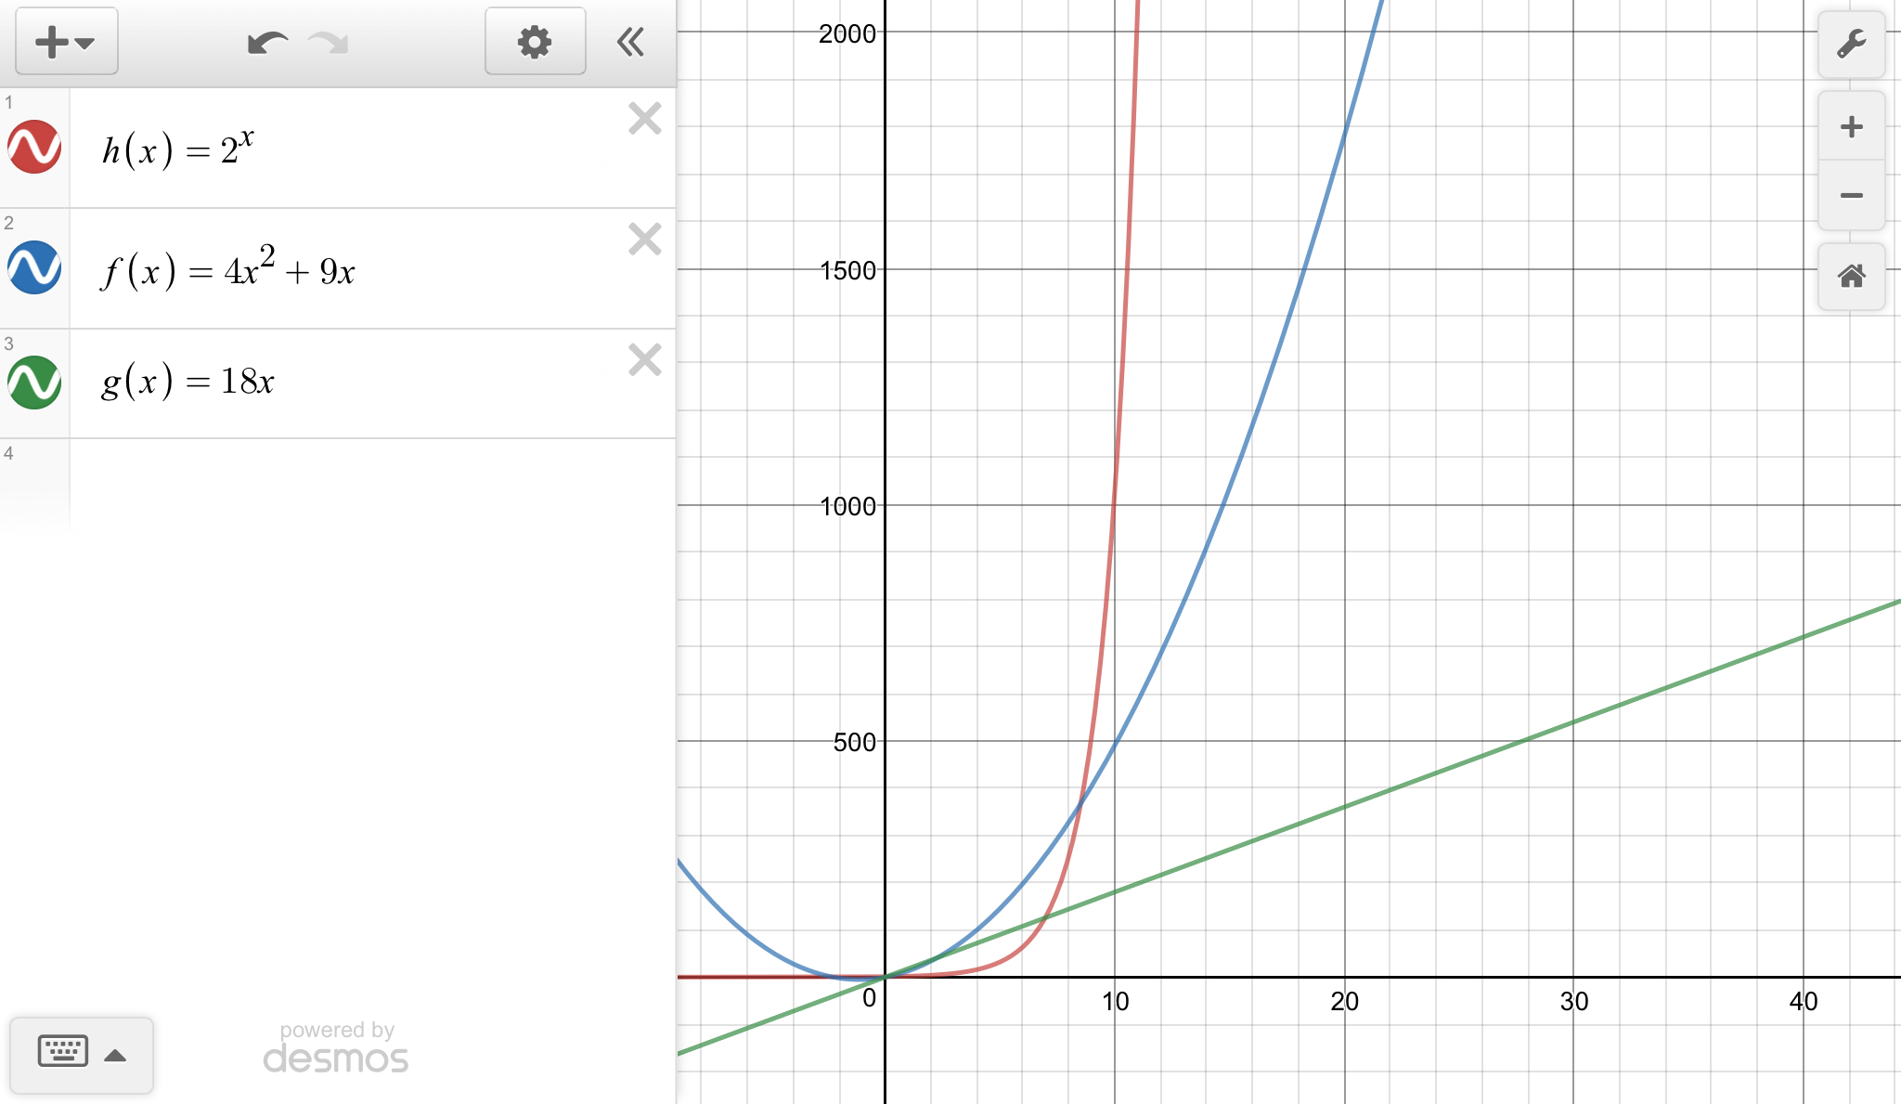
Task: Zoom in with the plus button
Action: click(1851, 127)
